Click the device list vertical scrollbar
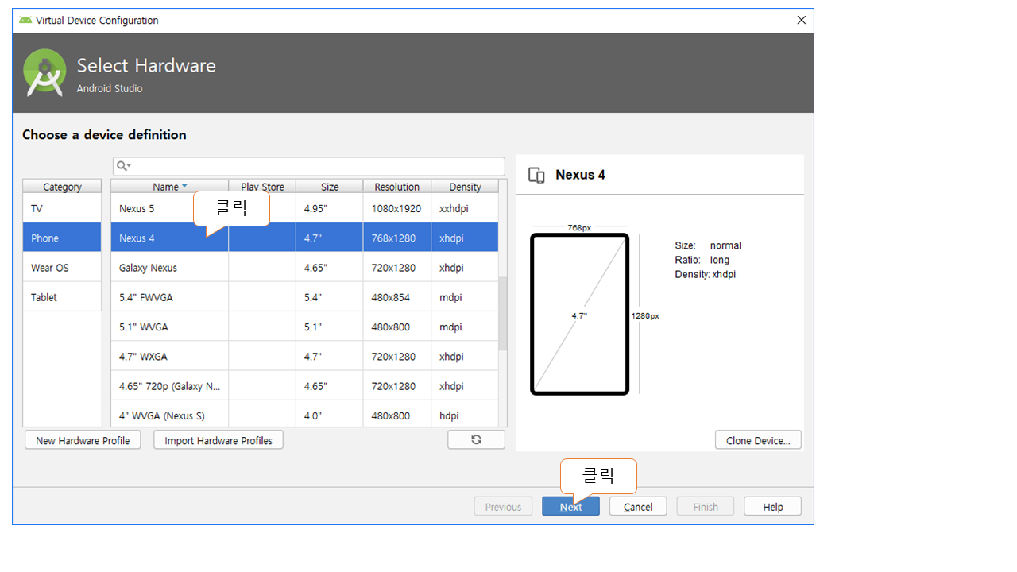 click(x=502, y=314)
